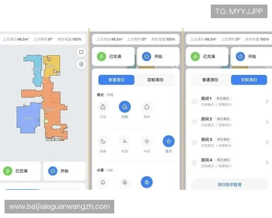Tap the 房间 4 title text
Image resolution: width=272 pixels, height=218 pixels.
pos(206,160)
